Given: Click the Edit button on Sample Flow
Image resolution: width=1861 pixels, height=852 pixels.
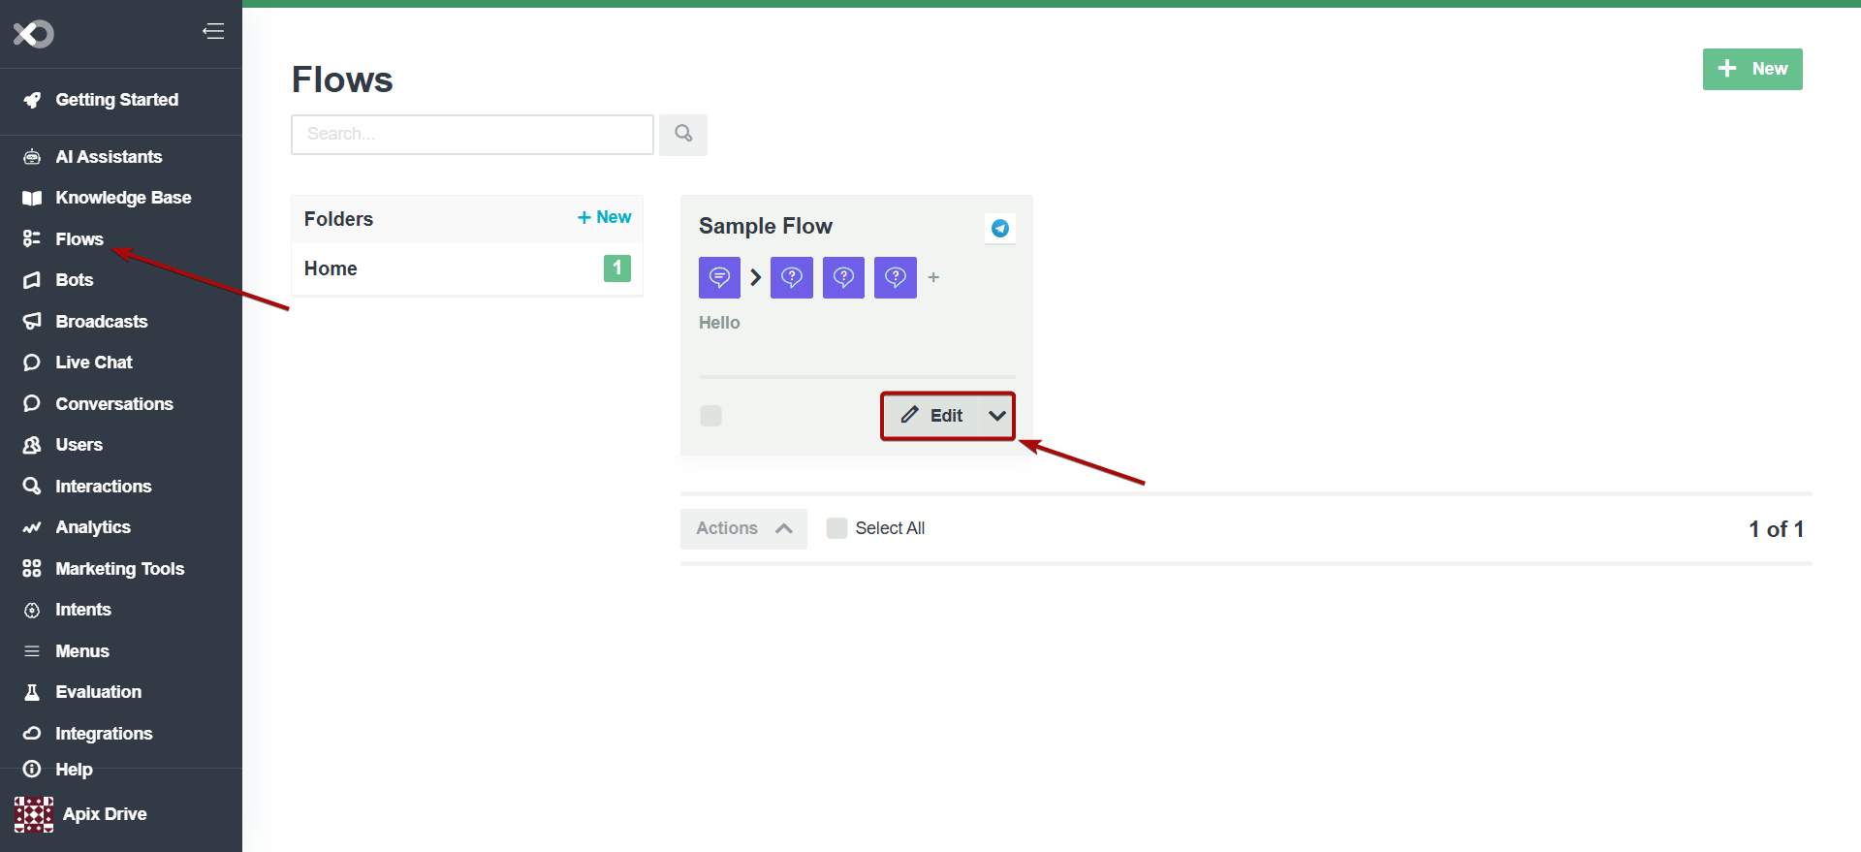Looking at the screenshot, I should (931, 416).
